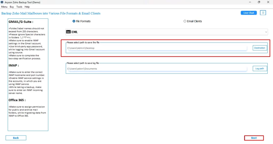Image resolution: width=273 pixels, height=144 pixels.
Task: Expand the EML format dropdown
Action: click(x=266, y=32)
